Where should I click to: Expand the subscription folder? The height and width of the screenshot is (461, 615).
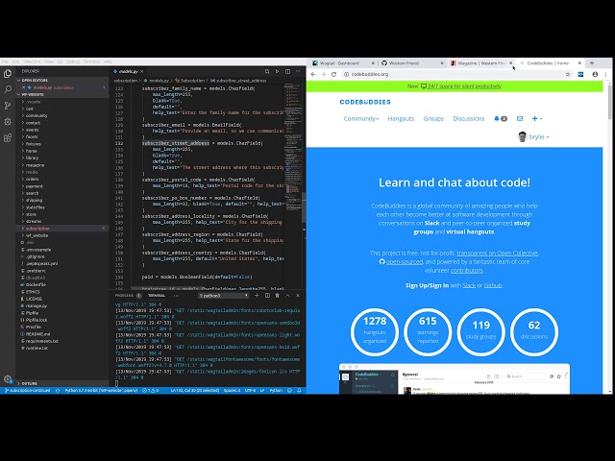tap(37, 229)
